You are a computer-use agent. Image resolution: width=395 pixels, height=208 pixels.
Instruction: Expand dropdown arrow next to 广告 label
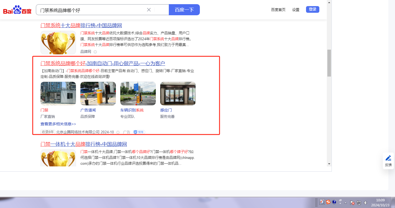click(118, 132)
